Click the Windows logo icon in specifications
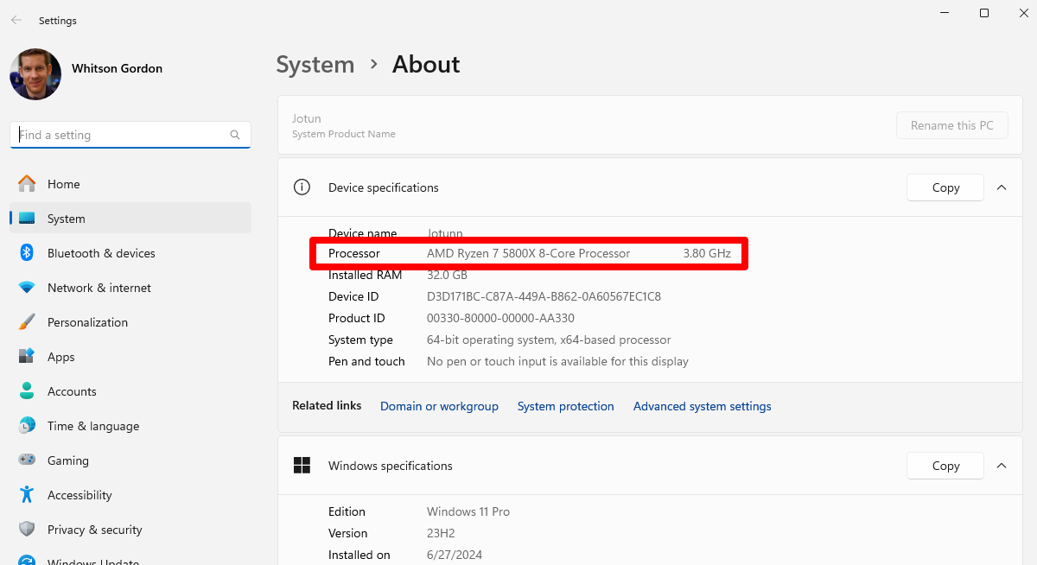The image size is (1037, 565). pos(302,466)
